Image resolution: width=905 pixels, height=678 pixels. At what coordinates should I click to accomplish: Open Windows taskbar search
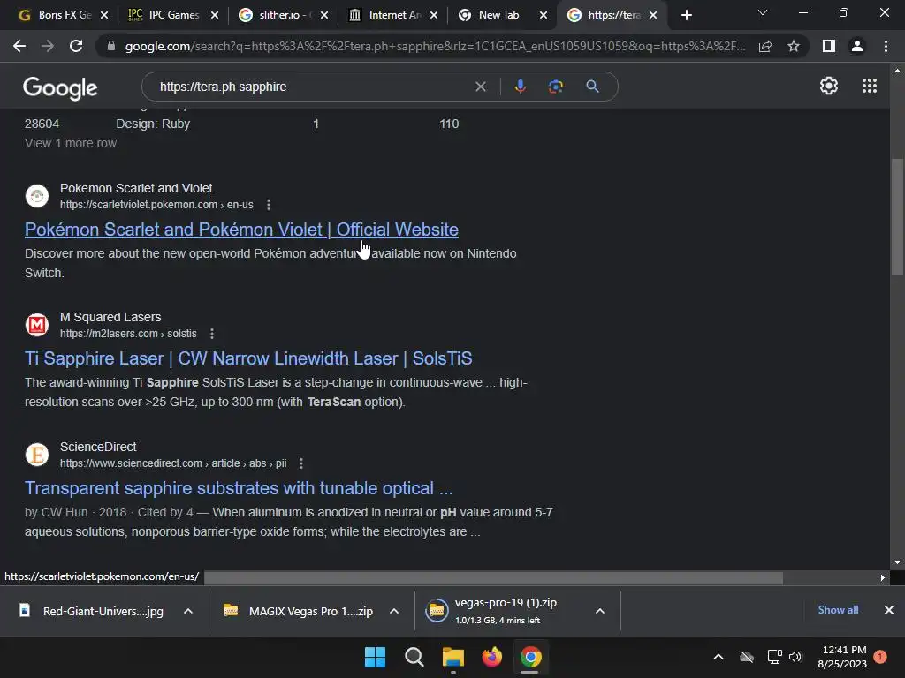click(x=414, y=657)
